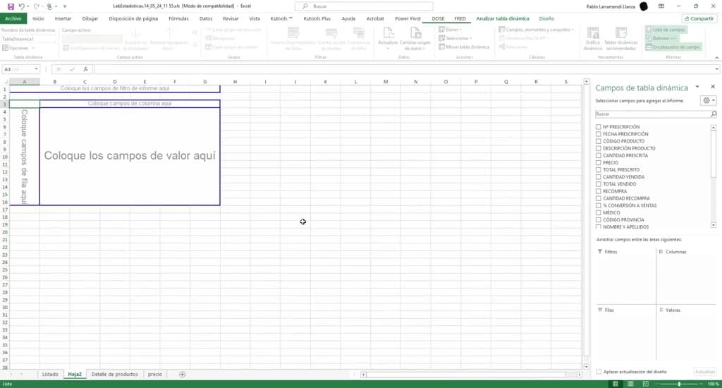The height and width of the screenshot is (388, 722).
Task: Click the Compartir button
Action: tap(699, 19)
